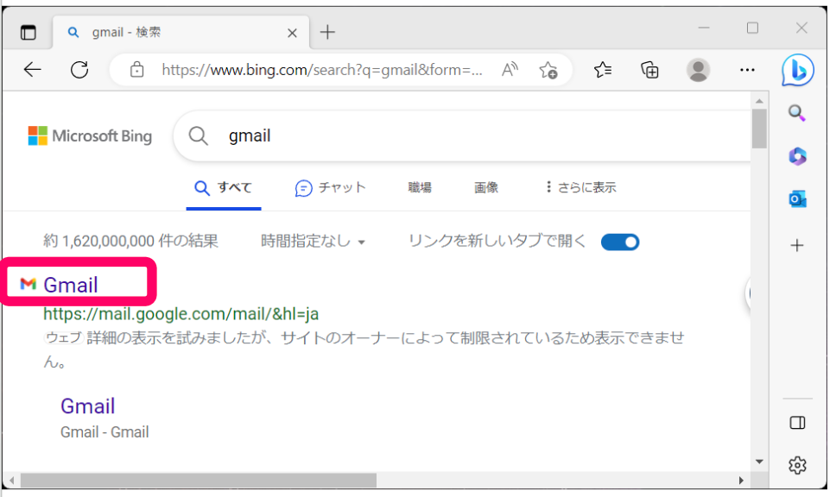Click the scroll up arrow
The image size is (836, 497).
click(x=759, y=101)
